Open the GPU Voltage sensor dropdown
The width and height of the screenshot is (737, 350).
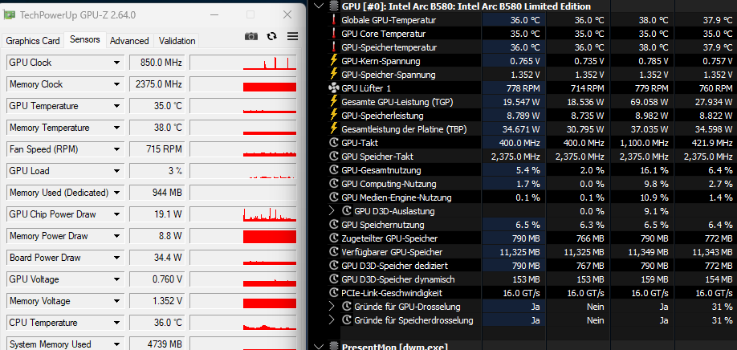click(x=116, y=279)
